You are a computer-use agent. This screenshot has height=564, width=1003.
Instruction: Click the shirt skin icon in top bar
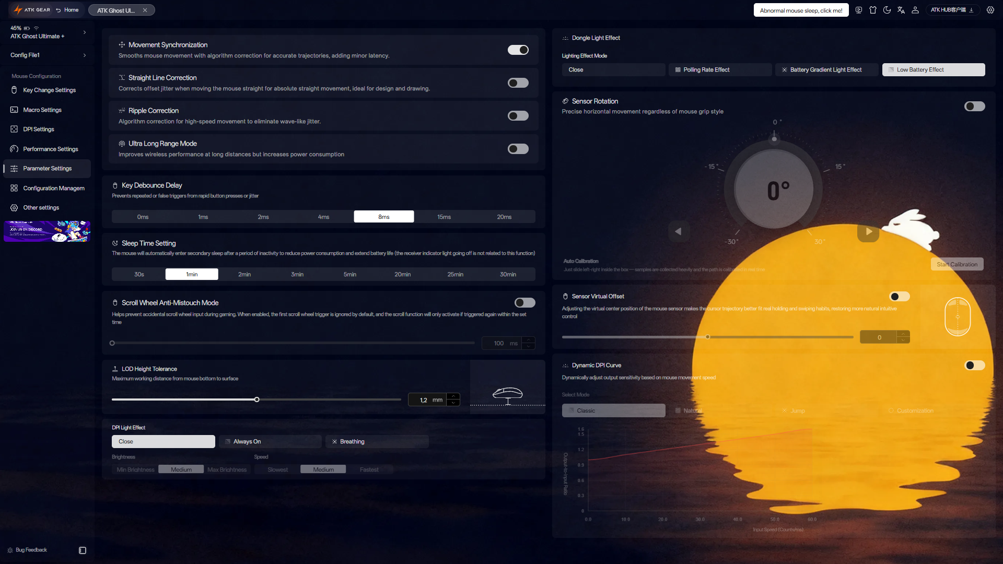click(x=873, y=10)
